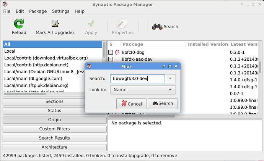Screen dimensions: 264x161
Task: Show the Status filter view
Action: tap(55, 111)
